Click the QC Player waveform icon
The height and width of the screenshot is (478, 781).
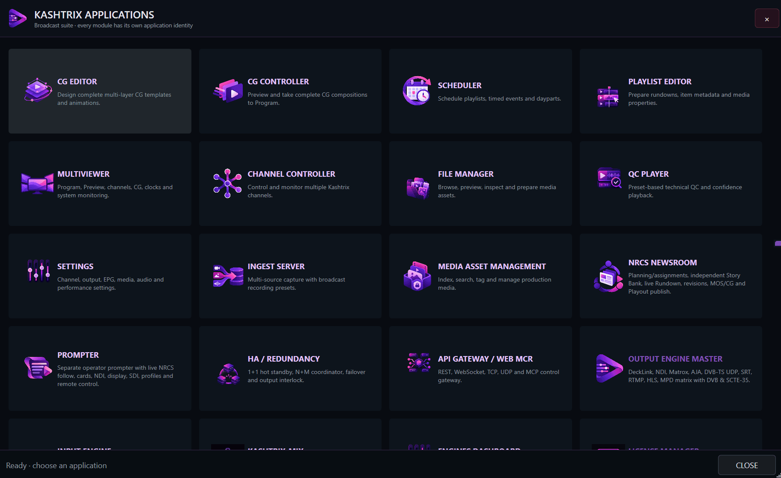pos(609,178)
